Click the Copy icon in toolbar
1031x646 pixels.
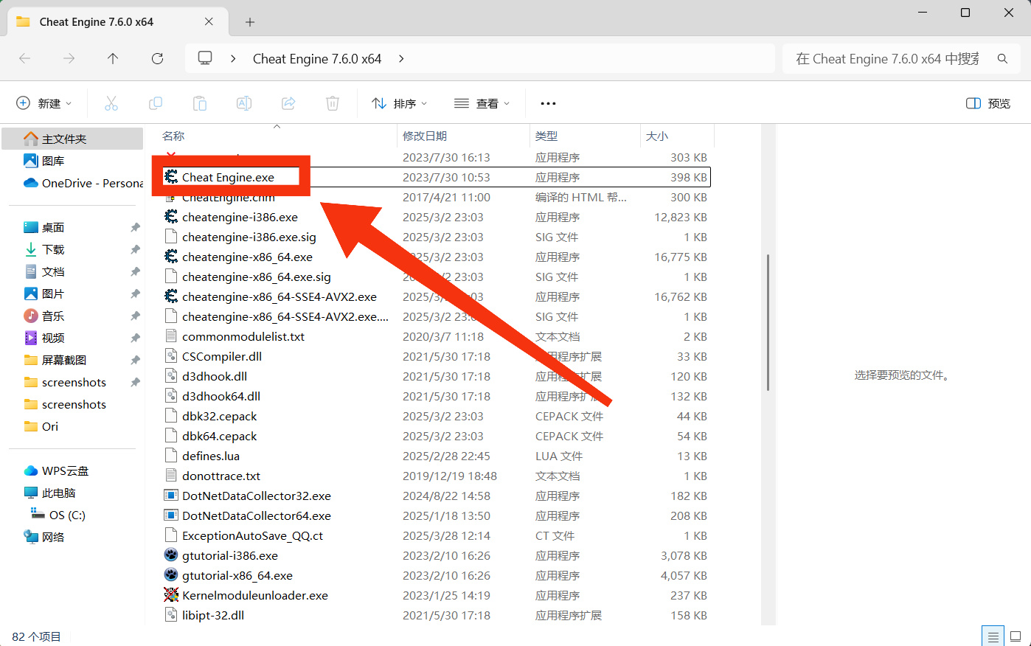pyautogui.click(x=156, y=103)
